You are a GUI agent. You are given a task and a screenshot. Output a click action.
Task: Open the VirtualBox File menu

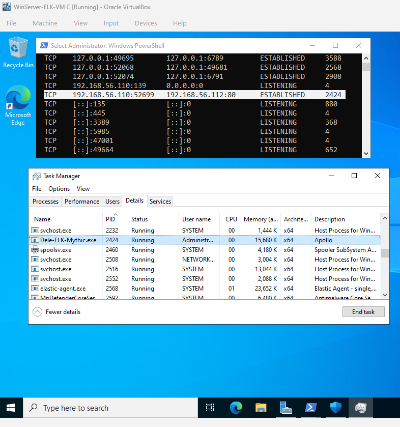click(x=11, y=23)
